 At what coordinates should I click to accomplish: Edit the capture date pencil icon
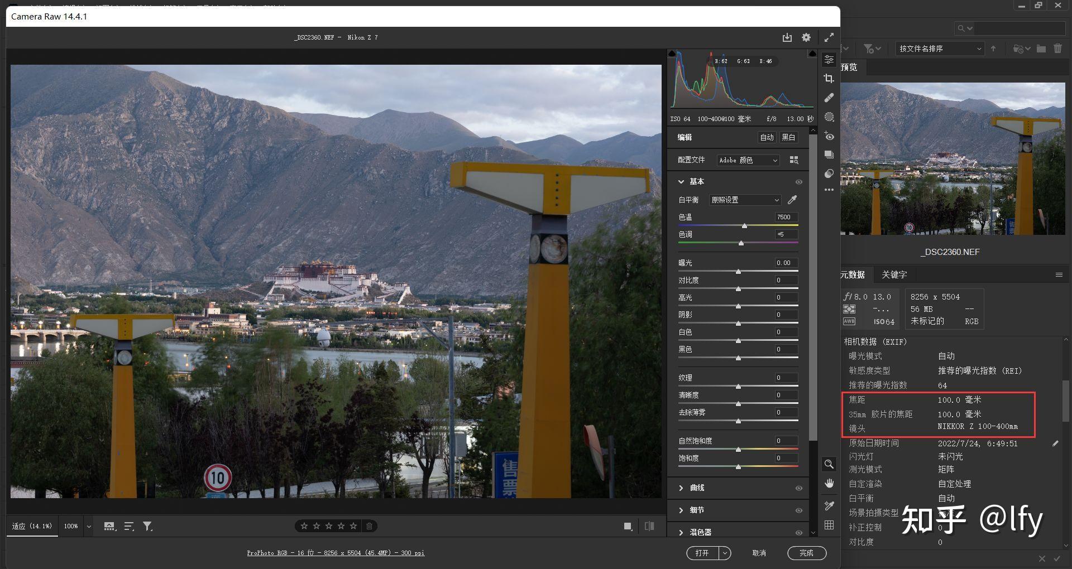1055,443
